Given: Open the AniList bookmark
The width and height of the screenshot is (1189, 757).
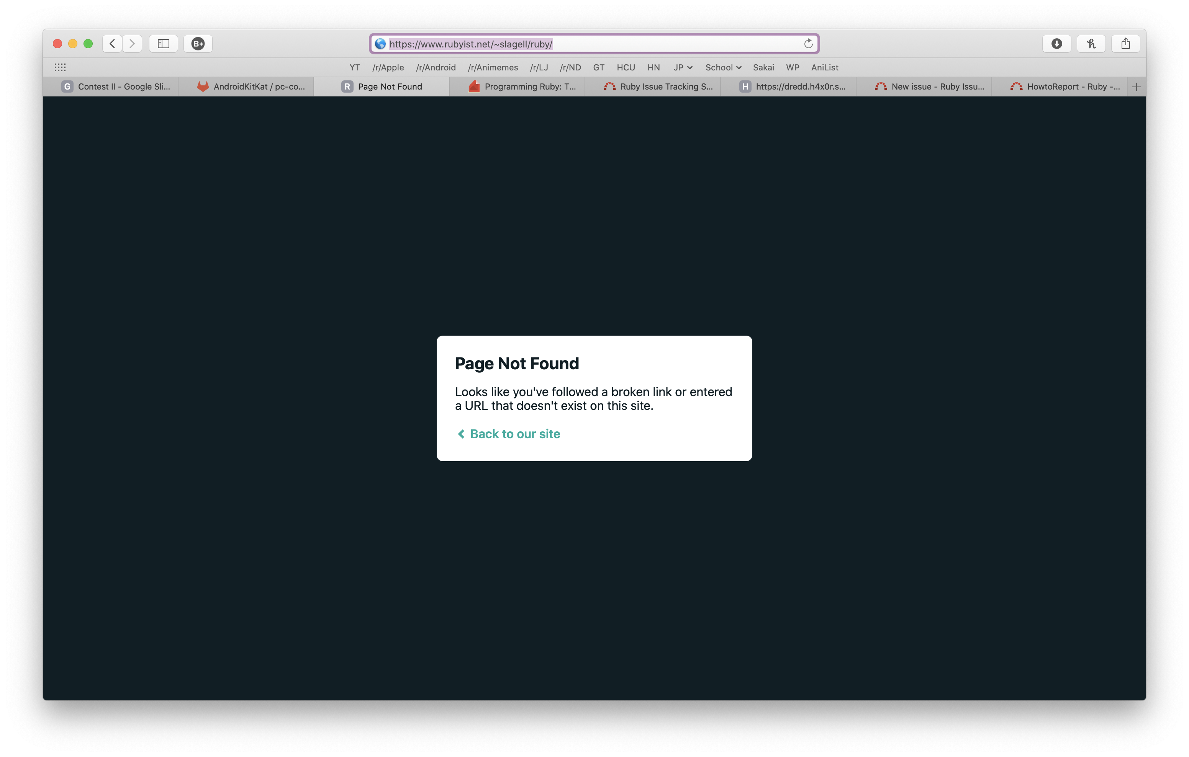Looking at the screenshot, I should (x=824, y=68).
